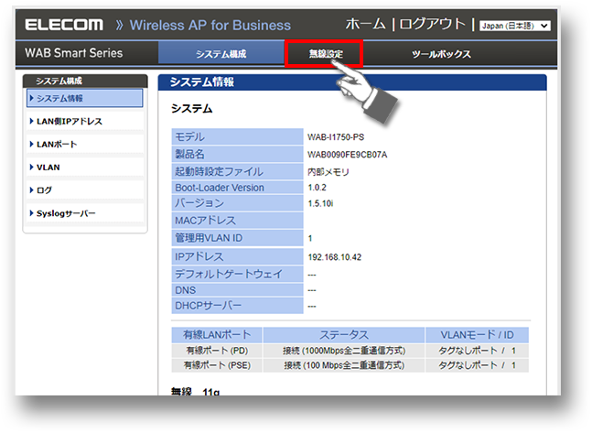Select システム情報 in the sidebar
The height and width of the screenshot is (433, 592).
pos(85,98)
